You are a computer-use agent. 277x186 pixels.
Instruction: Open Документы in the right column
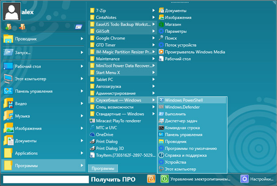pos(173,11)
